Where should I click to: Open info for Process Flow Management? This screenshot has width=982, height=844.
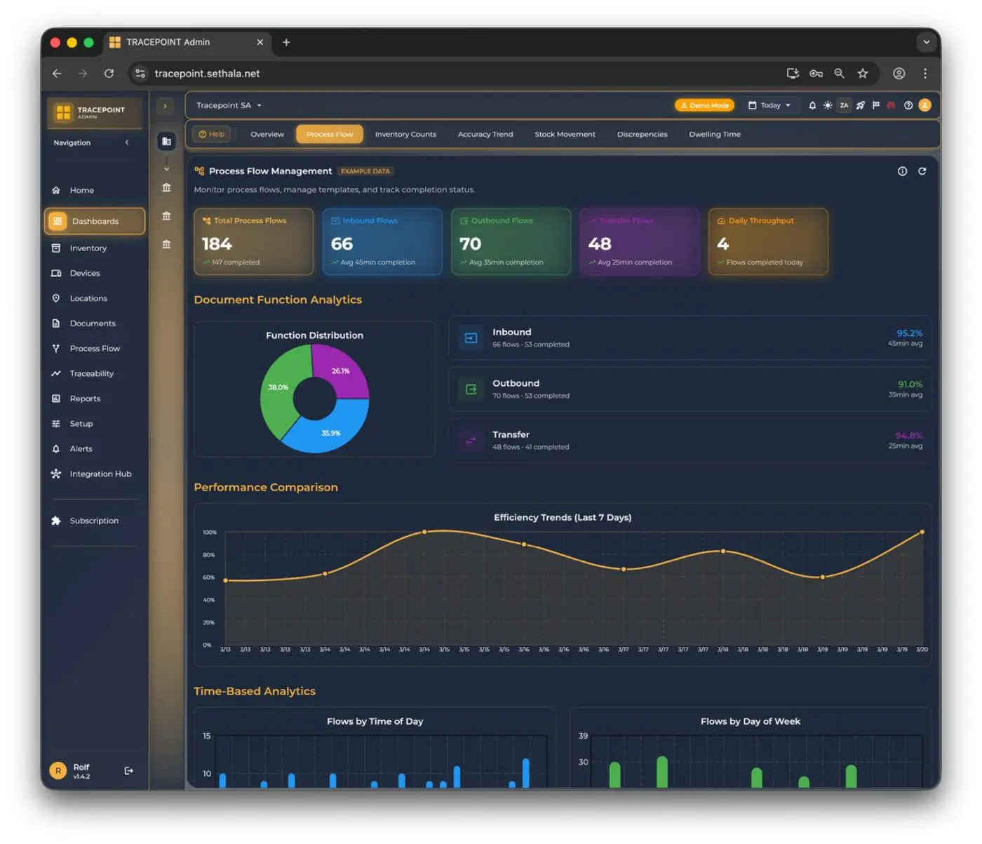[x=902, y=170]
